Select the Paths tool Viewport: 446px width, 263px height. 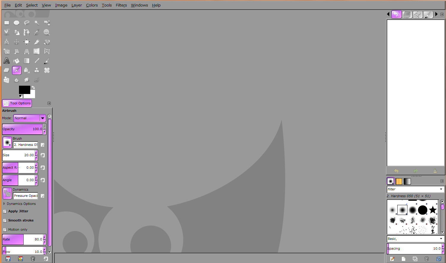point(27,32)
